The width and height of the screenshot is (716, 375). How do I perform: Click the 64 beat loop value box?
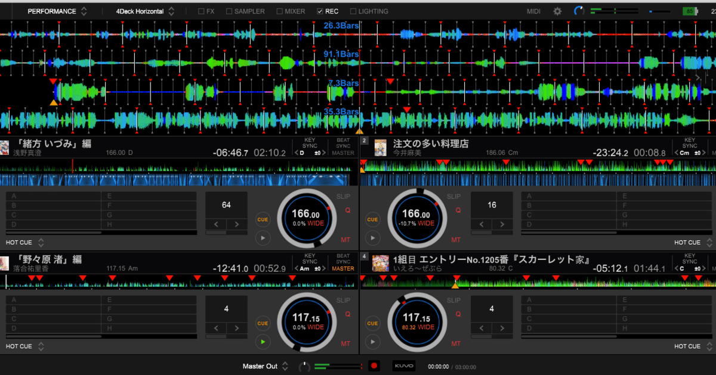(226, 205)
